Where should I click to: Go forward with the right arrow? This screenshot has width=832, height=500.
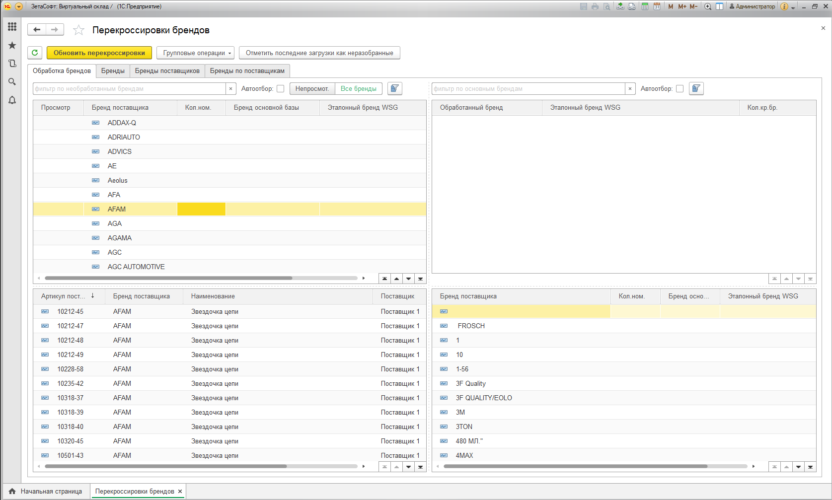[55, 30]
